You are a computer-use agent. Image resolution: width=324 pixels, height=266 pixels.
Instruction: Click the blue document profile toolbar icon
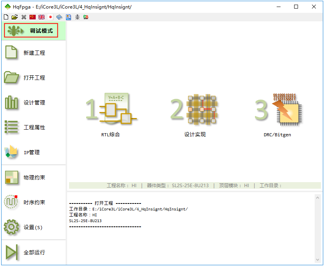[68, 17]
